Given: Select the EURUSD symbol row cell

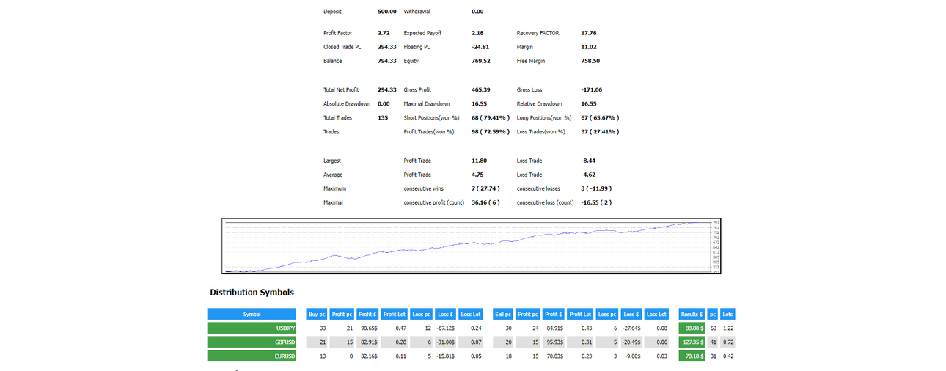Looking at the screenshot, I should pyautogui.click(x=252, y=356).
